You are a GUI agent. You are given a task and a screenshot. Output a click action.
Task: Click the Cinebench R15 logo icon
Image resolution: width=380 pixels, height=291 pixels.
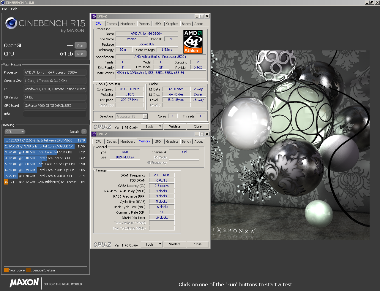point(11,23)
